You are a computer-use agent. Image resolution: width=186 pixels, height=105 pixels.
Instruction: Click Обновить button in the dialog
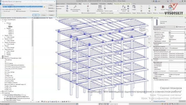pos(51,11)
